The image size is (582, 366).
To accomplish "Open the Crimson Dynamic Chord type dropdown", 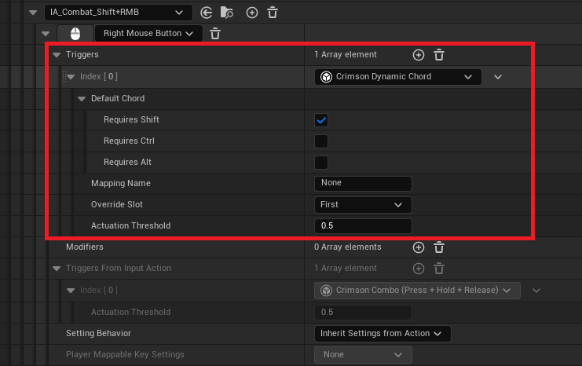I will pyautogui.click(x=397, y=77).
